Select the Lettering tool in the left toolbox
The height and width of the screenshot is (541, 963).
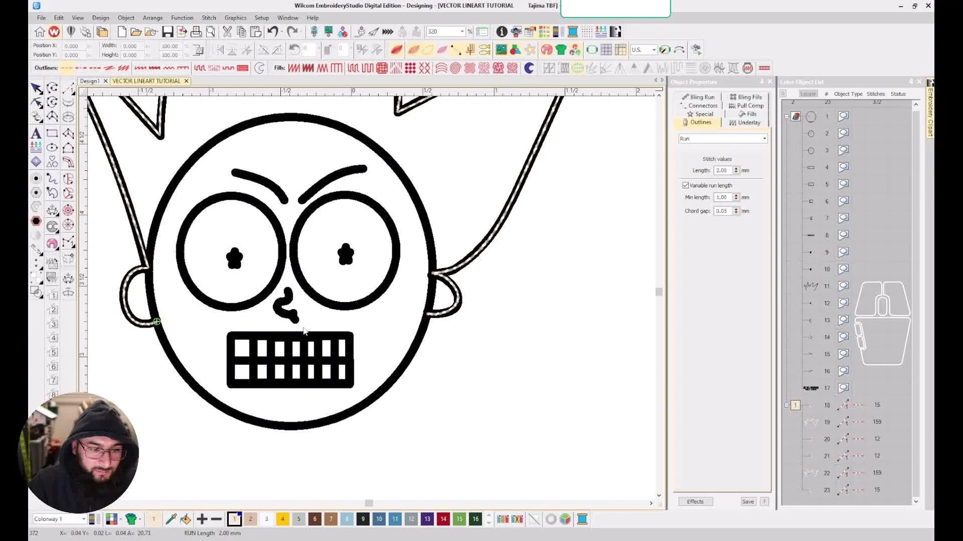coord(36,133)
